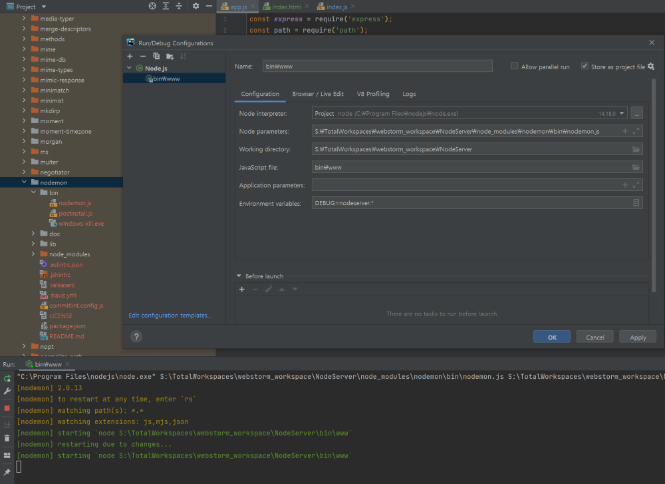Click the Apply button
Image resolution: width=665 pixels, height=484 pixels.
pyautogui.click(x=638, y=337)
